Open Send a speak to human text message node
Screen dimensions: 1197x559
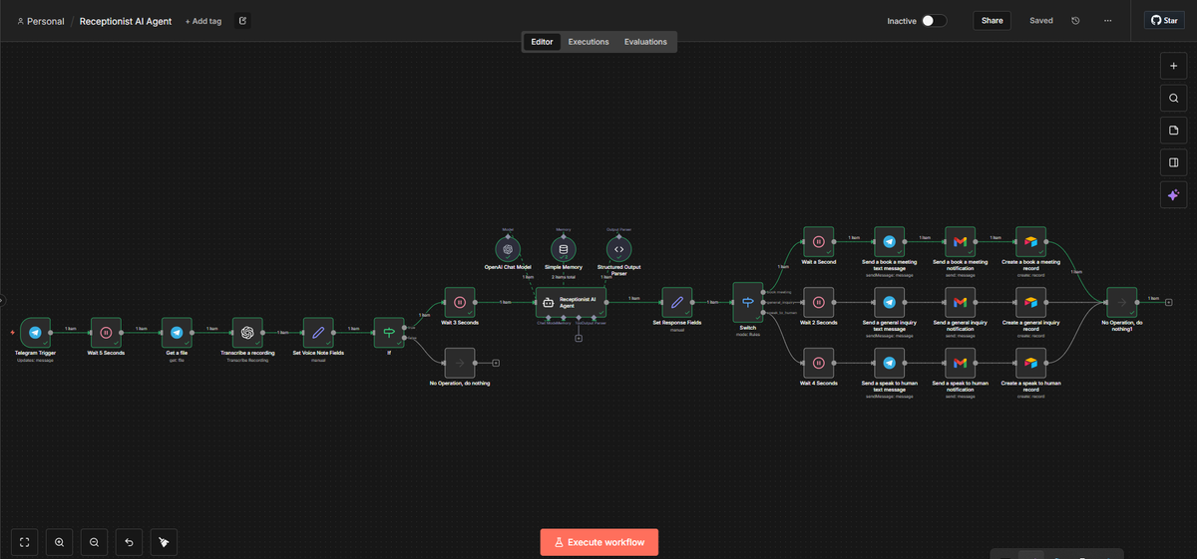coord(889,363)
